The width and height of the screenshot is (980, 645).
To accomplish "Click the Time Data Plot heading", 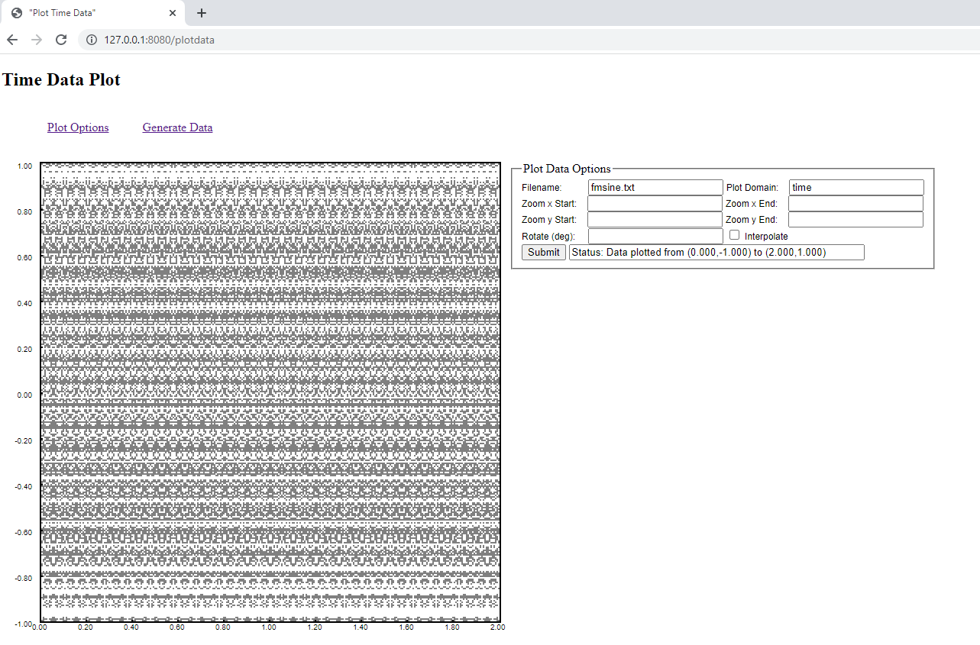I will pyautogui.click(x=62, y=79).
